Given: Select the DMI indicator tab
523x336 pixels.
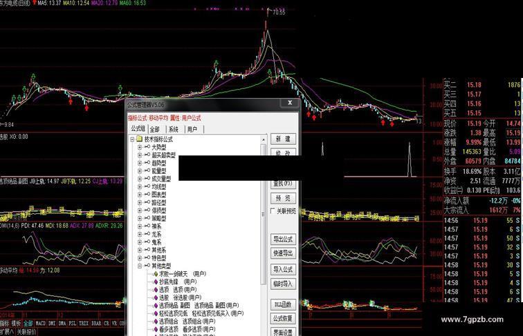Looking at the screenshot, I should click(x=52, y=323).
